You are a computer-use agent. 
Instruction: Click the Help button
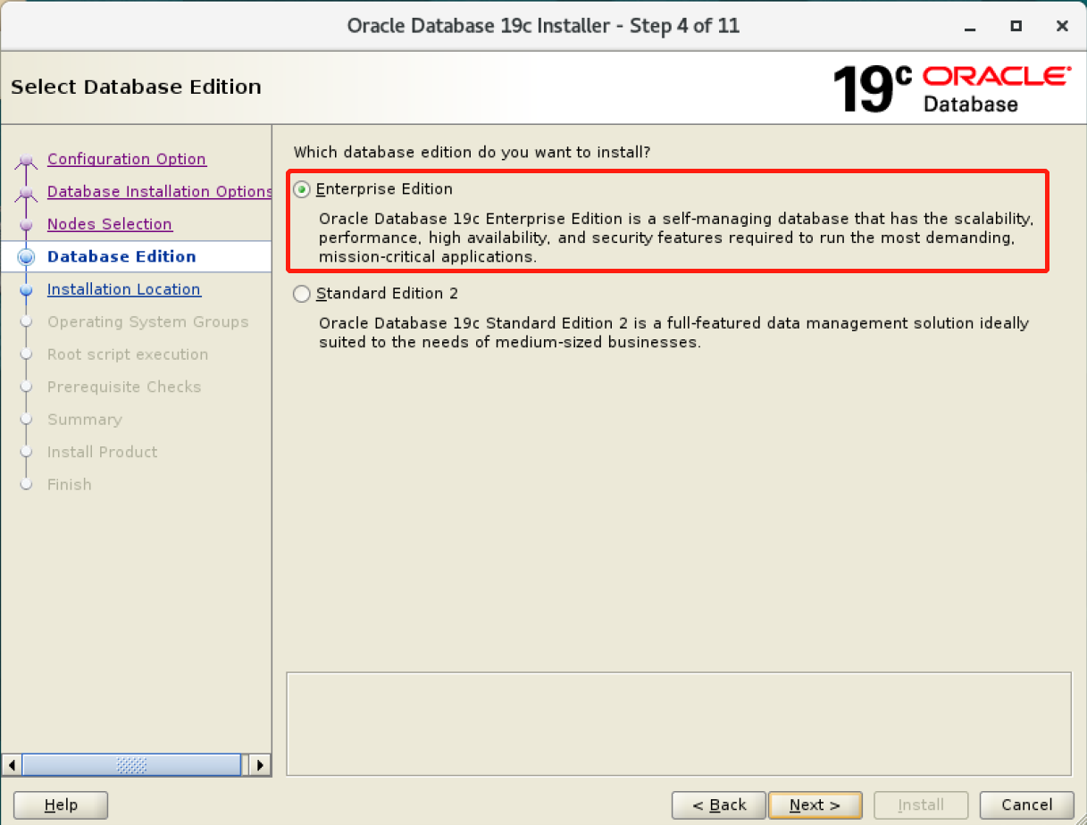(x=61, y=805)
